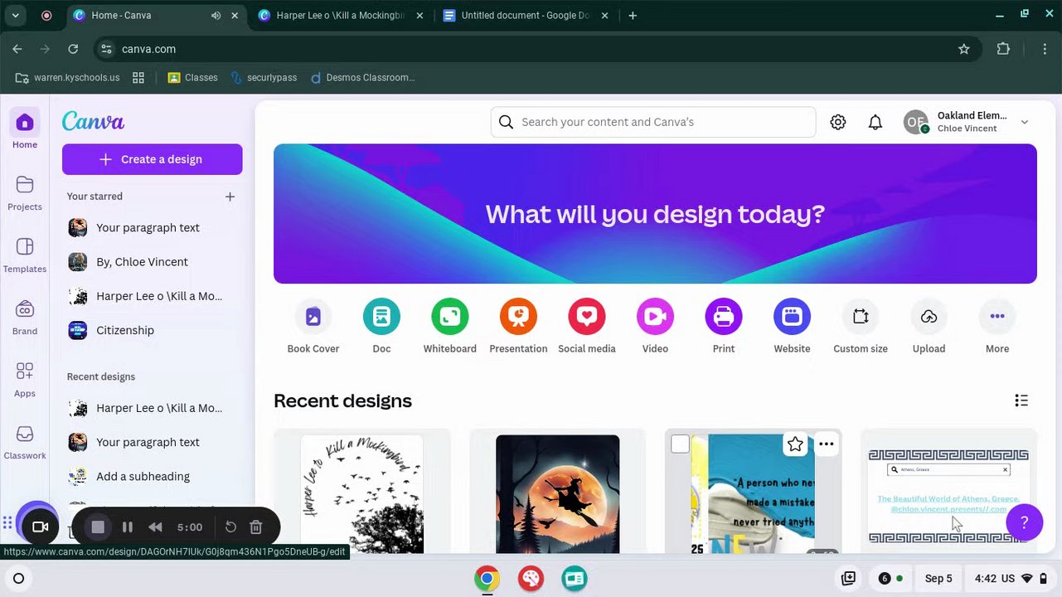1062x597 pixels.
Task: Open the ChromeOS launcher circle
Action: coord(18,579)
